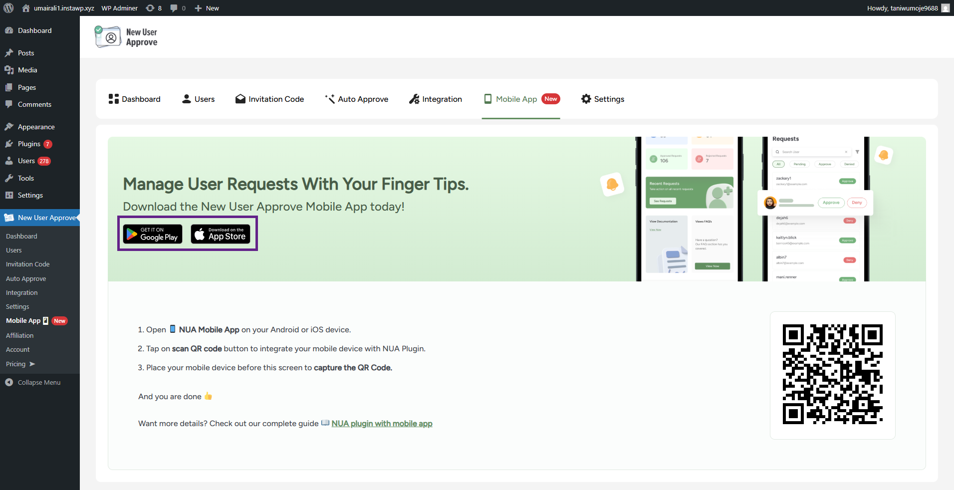
Task: Switch to the Auto Approve tab
Action: click(356, 99)
